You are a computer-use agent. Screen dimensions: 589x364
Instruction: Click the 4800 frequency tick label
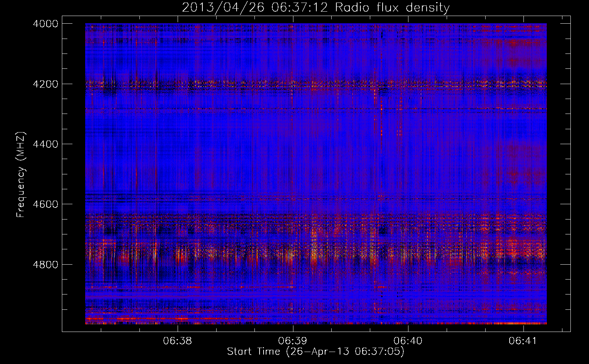(x=46, y=265)
